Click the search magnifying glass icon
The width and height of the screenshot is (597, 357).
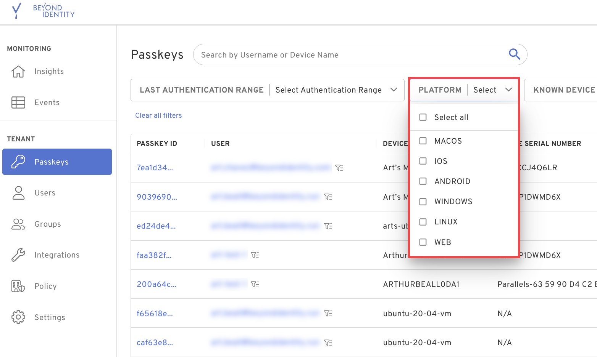click(515, 54)
